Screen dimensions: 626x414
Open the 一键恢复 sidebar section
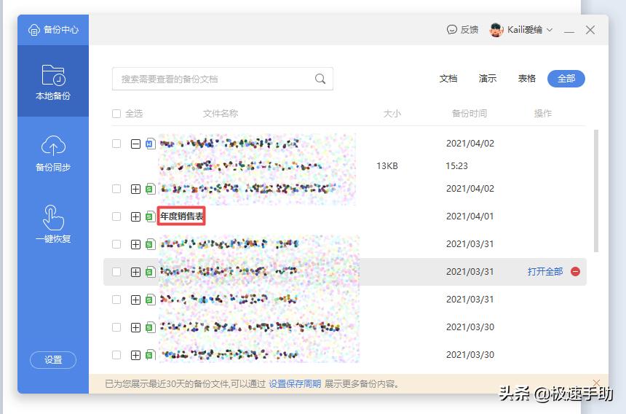click(x=53, y=224)
